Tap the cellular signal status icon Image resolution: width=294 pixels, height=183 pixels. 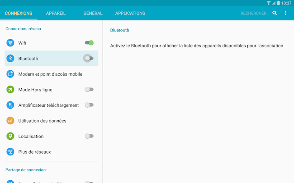[274, 3]
